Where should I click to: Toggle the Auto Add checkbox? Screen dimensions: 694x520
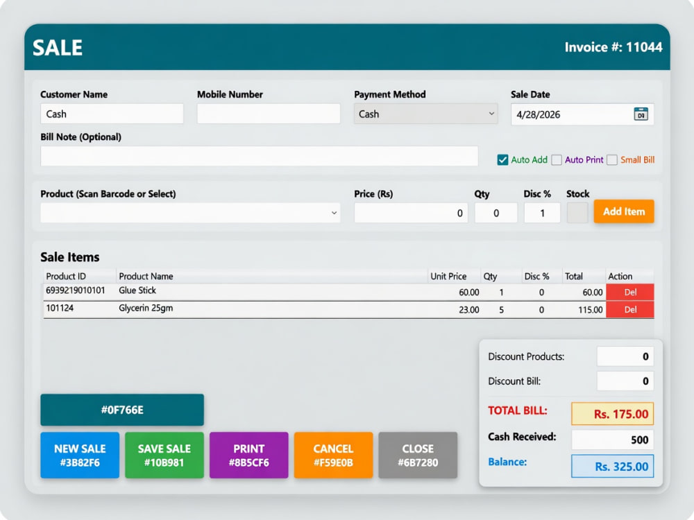coord(502,159)
